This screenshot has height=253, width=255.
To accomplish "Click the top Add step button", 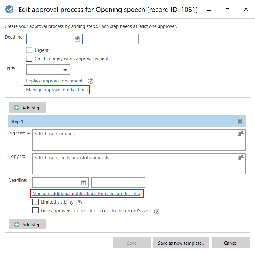I will coord(27,108).
